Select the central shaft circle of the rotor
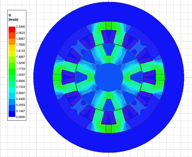This screenshot has height=157, width=192. [109, 77]
